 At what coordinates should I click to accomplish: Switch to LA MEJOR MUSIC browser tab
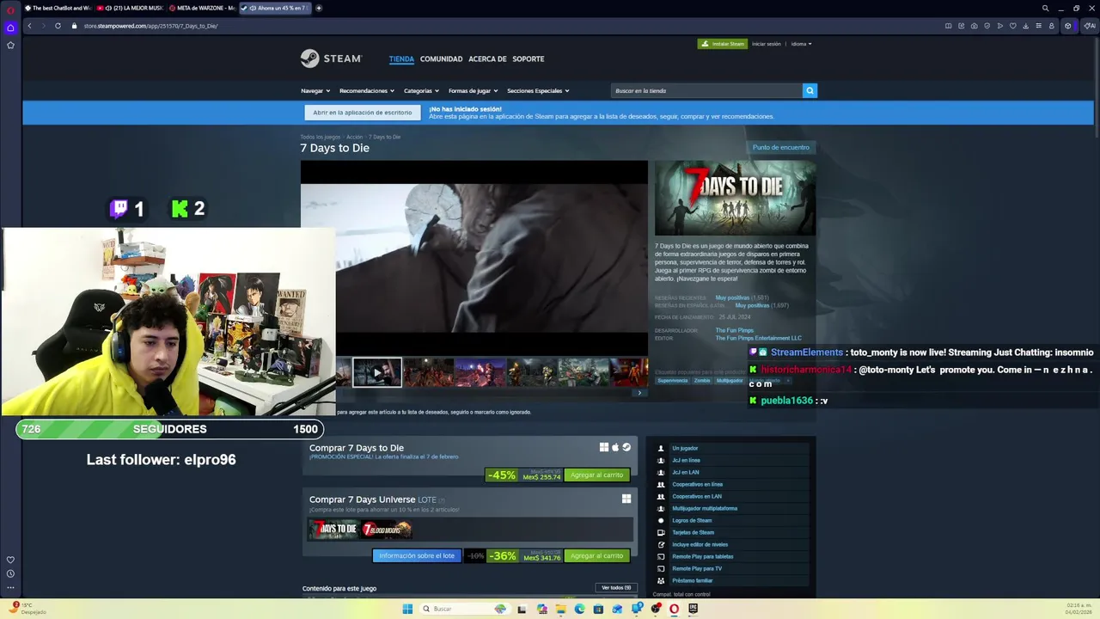pos(130,8)
